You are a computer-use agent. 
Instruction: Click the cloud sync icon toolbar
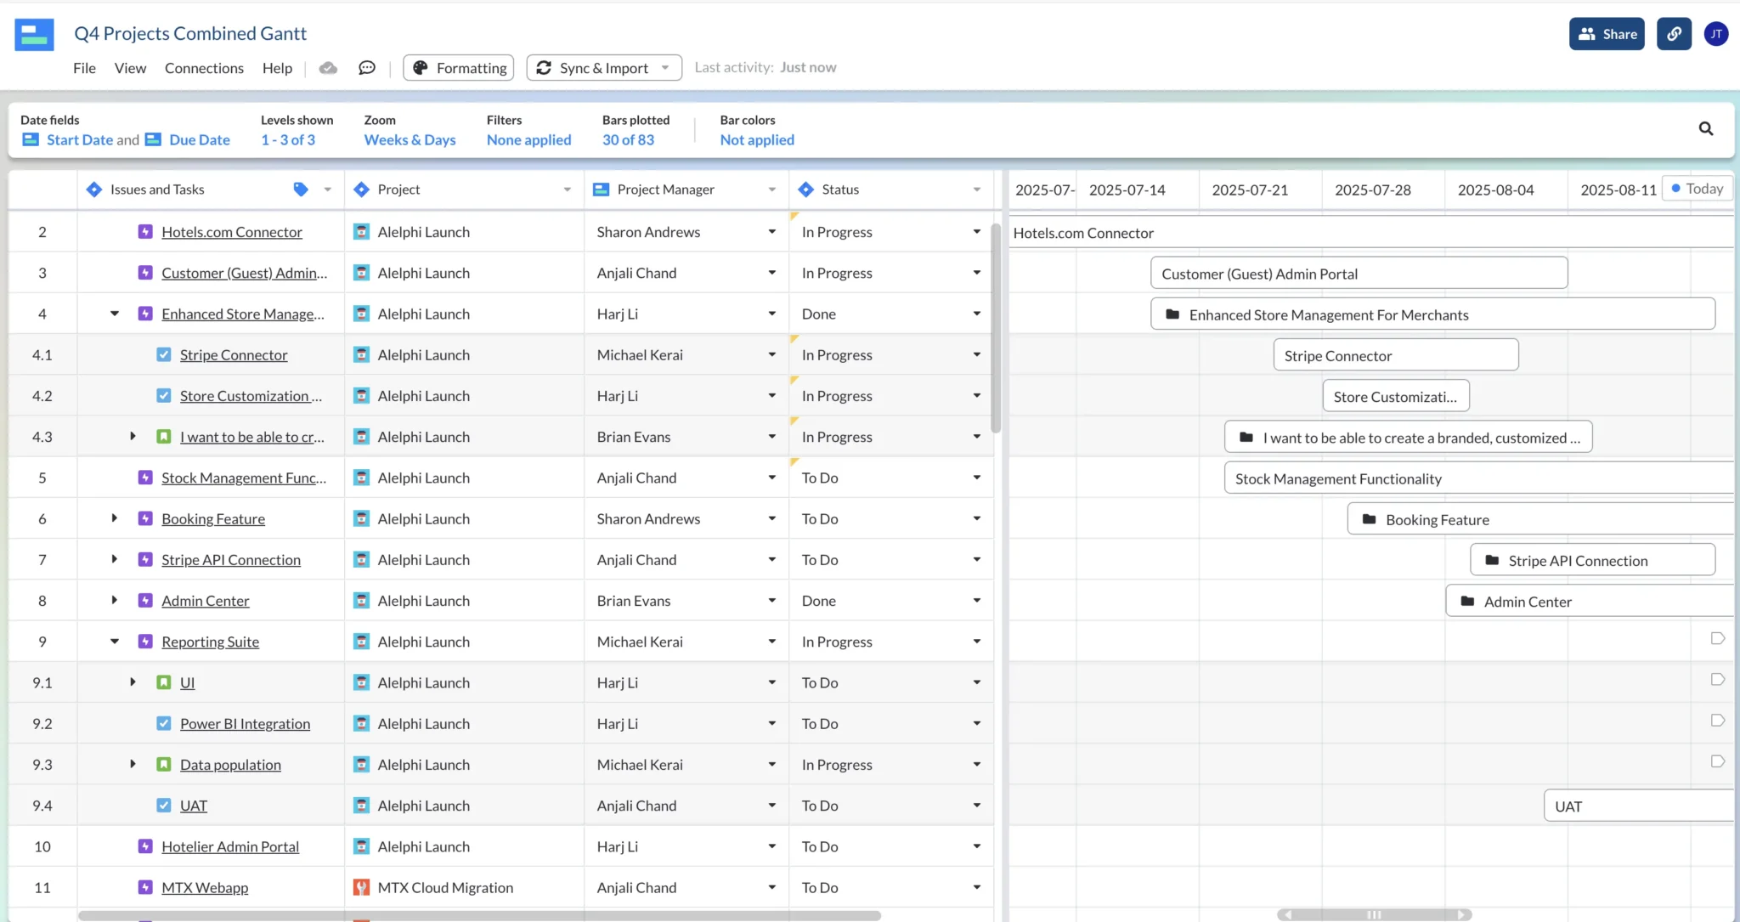(328, 67)
